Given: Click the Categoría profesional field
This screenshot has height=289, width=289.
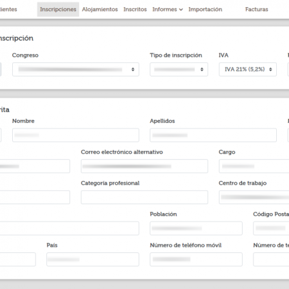Looking at the screenshot, I should [x=144, y=197].
